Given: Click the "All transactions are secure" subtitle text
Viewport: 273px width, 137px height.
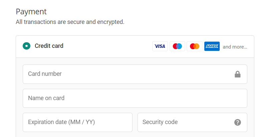Looking at the screenshot, I should 70,22.
